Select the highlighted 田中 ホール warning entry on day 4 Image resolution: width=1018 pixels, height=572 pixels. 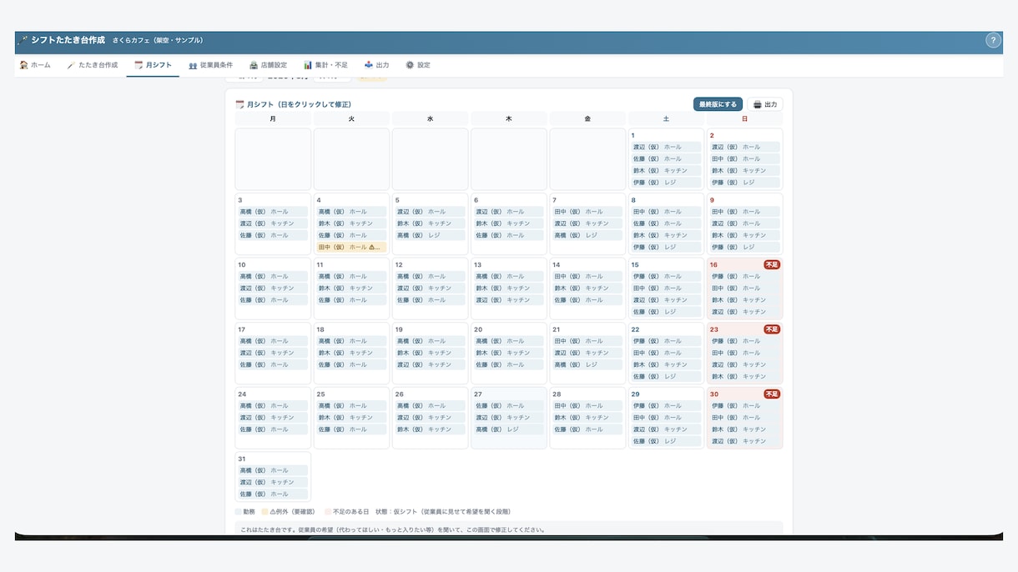351,247
